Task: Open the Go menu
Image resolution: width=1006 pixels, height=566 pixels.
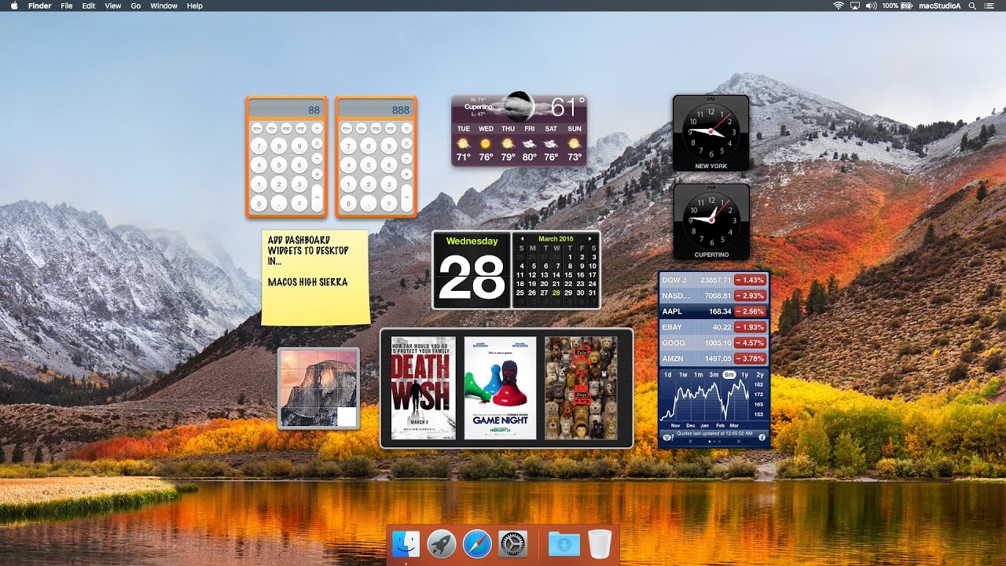Action: (136, 6)
